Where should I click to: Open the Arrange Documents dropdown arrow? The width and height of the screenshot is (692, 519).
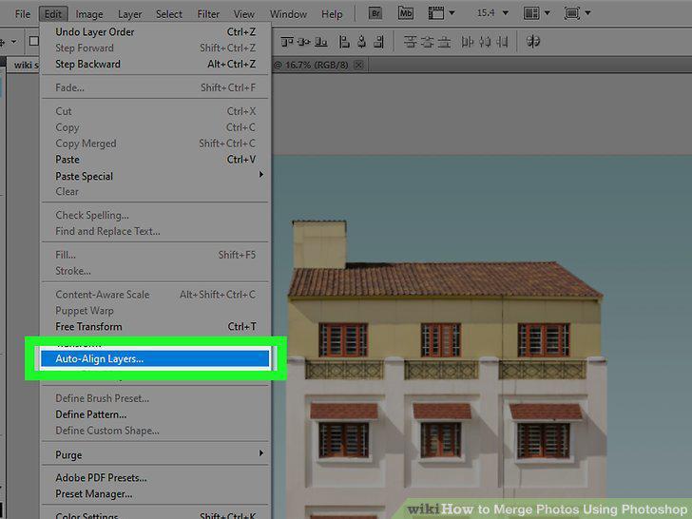[x=548, y=13]
